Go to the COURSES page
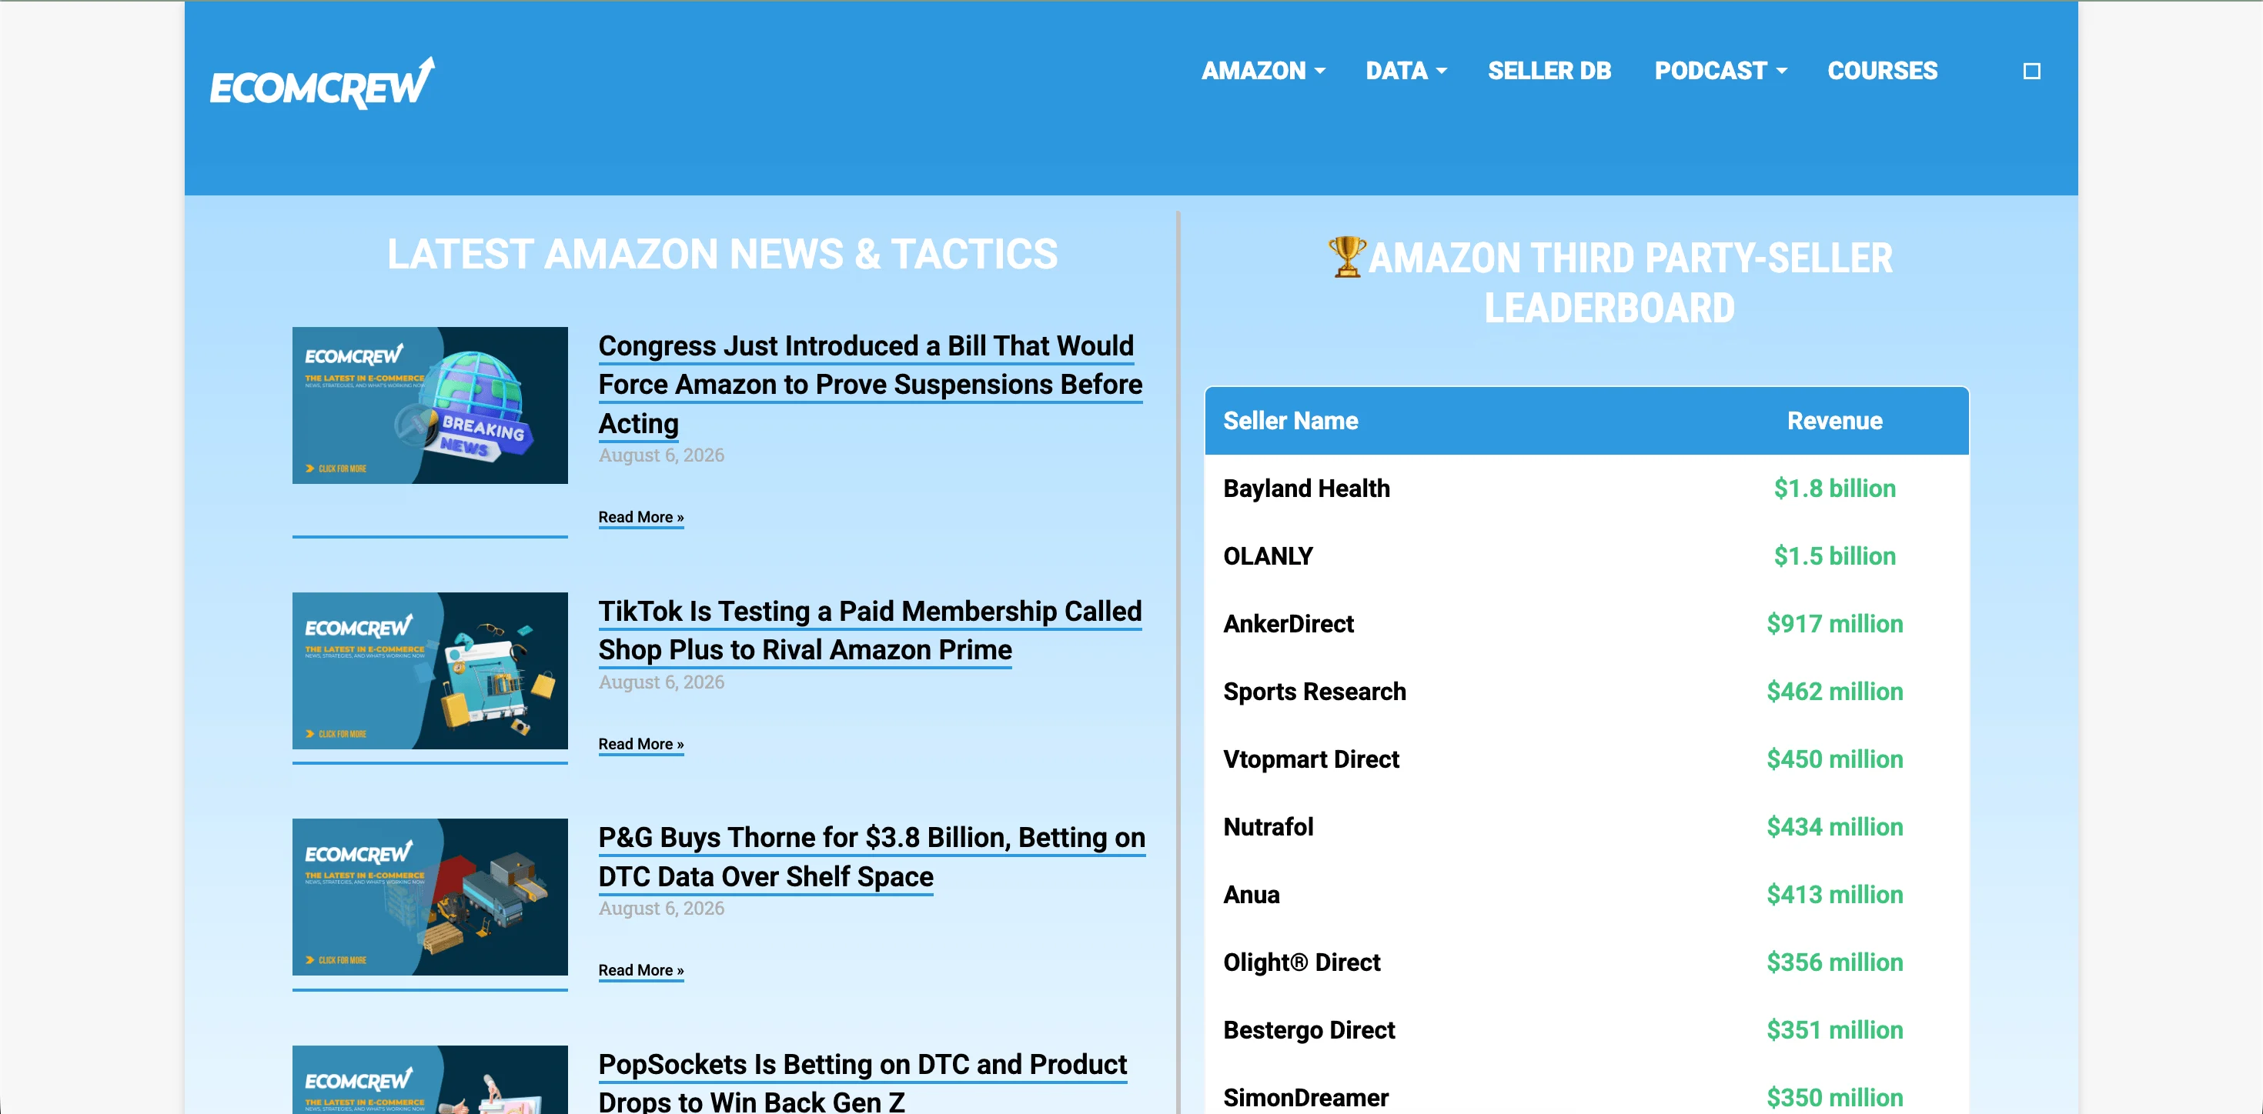 point(1883,71)
